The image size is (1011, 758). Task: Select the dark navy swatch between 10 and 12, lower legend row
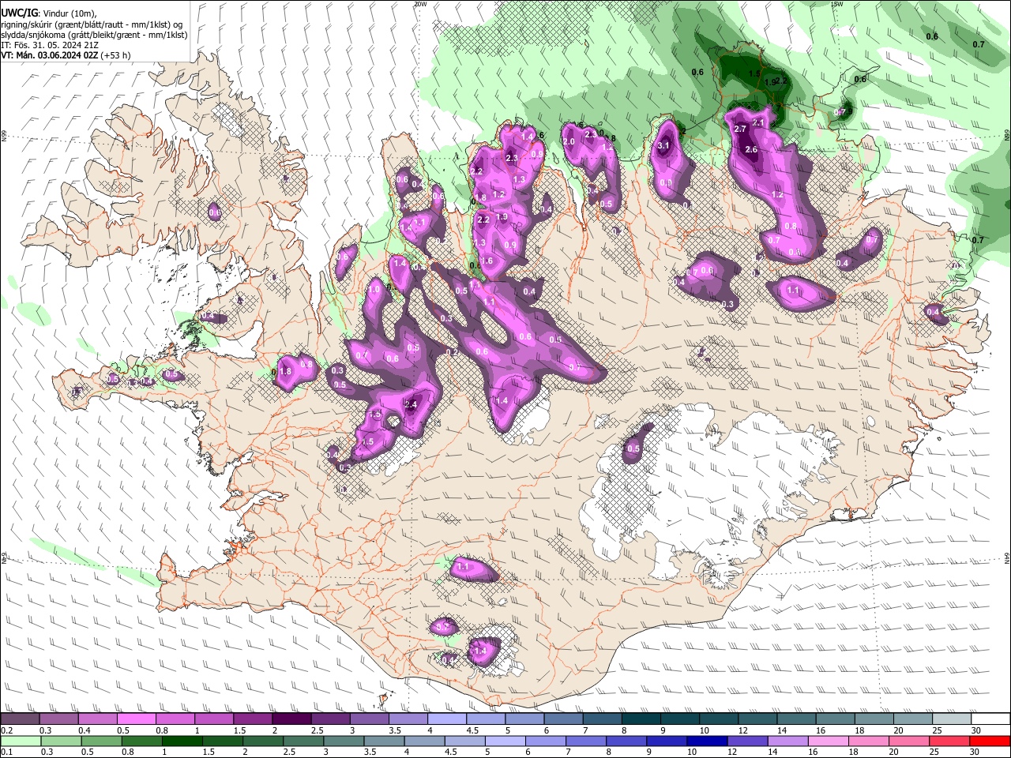[x=705, y=741]
